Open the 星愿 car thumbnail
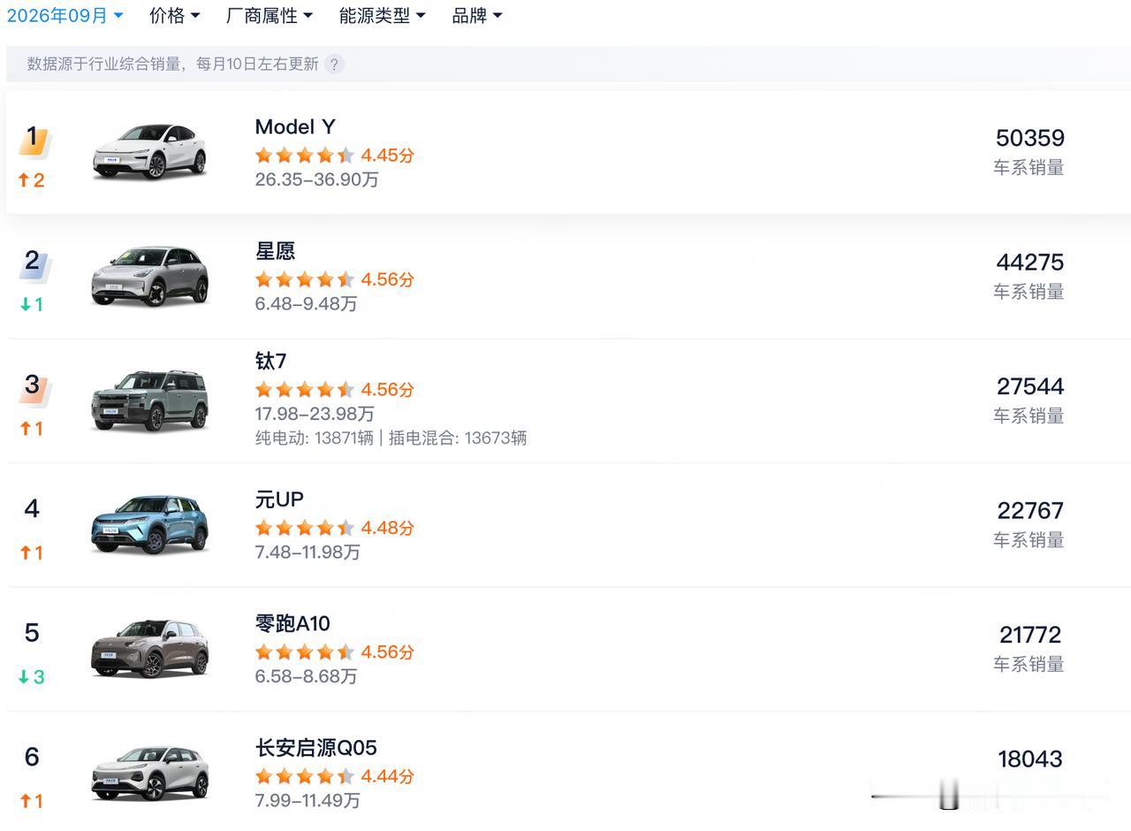 pos(149,276)
